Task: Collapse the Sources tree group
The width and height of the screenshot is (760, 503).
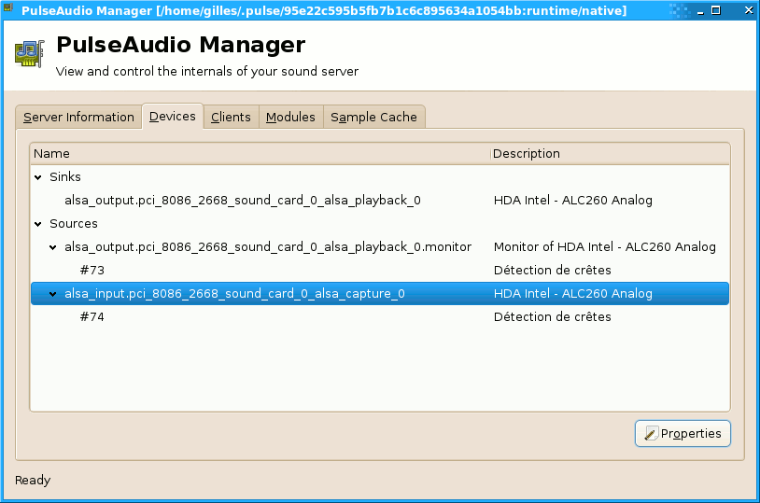Action: click(38, 224)
